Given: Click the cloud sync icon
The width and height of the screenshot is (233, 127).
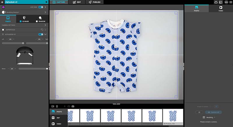Looking at the screenshot, I should point(216,2).
